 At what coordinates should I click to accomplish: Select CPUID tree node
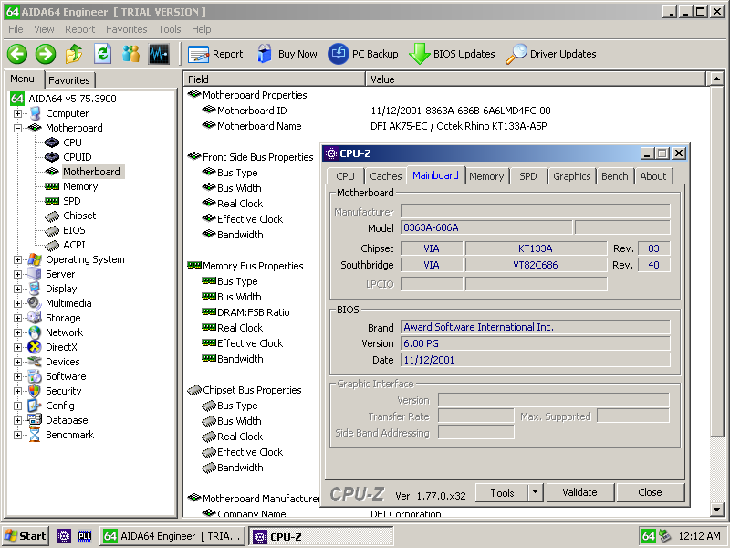78,157
